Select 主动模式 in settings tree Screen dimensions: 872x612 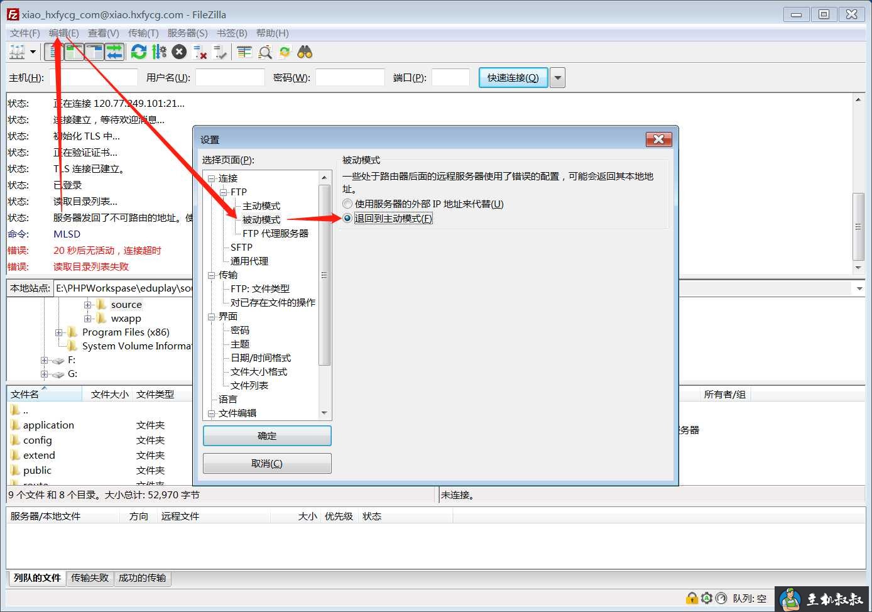(x=261, y=205)
